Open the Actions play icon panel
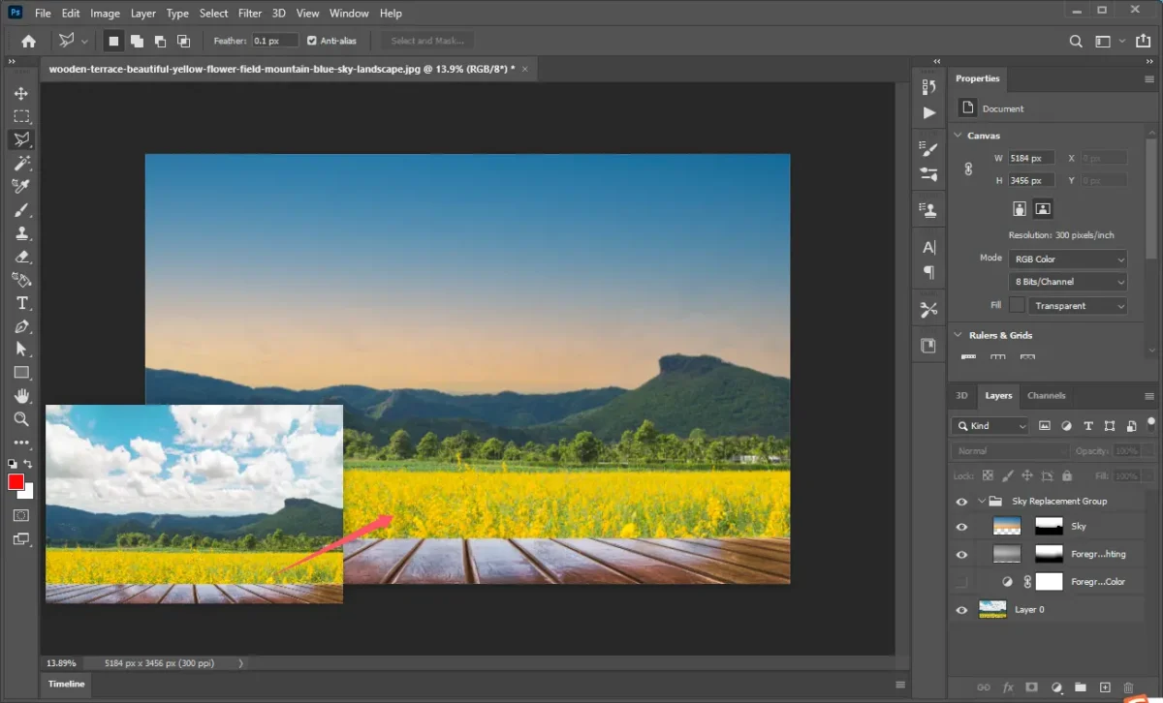1163x703 pixels. (928, 112)
